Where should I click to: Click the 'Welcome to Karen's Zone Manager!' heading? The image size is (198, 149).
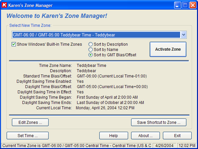pyautogui.click(x=57, y=16)
